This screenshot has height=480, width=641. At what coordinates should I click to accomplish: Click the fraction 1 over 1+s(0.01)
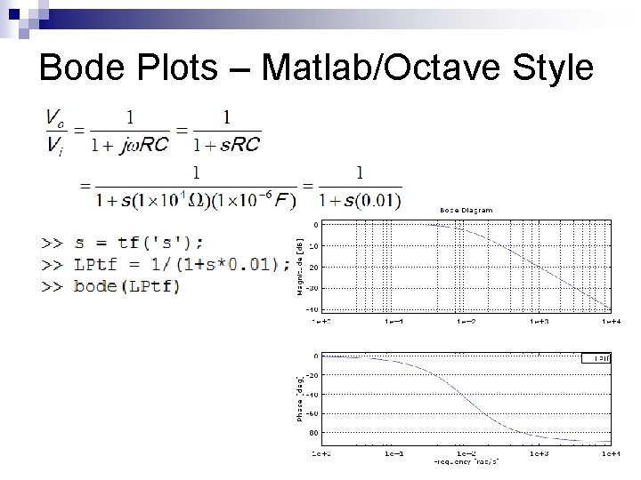click(361, 188)
